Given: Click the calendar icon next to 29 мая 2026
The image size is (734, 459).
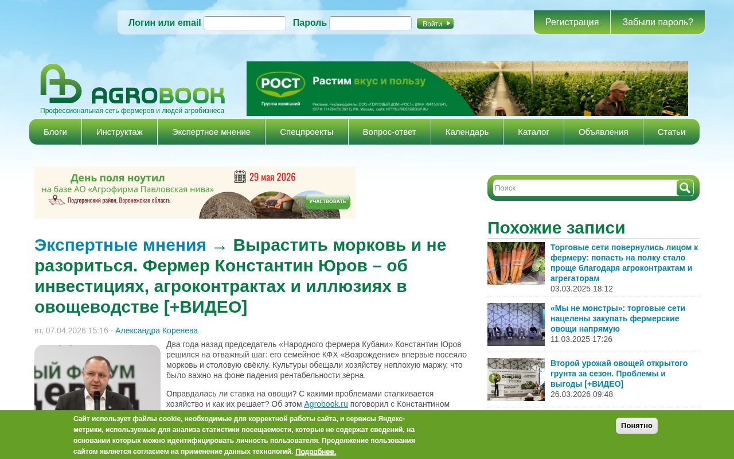Looking at the screenshot, I should coord(241,176).
